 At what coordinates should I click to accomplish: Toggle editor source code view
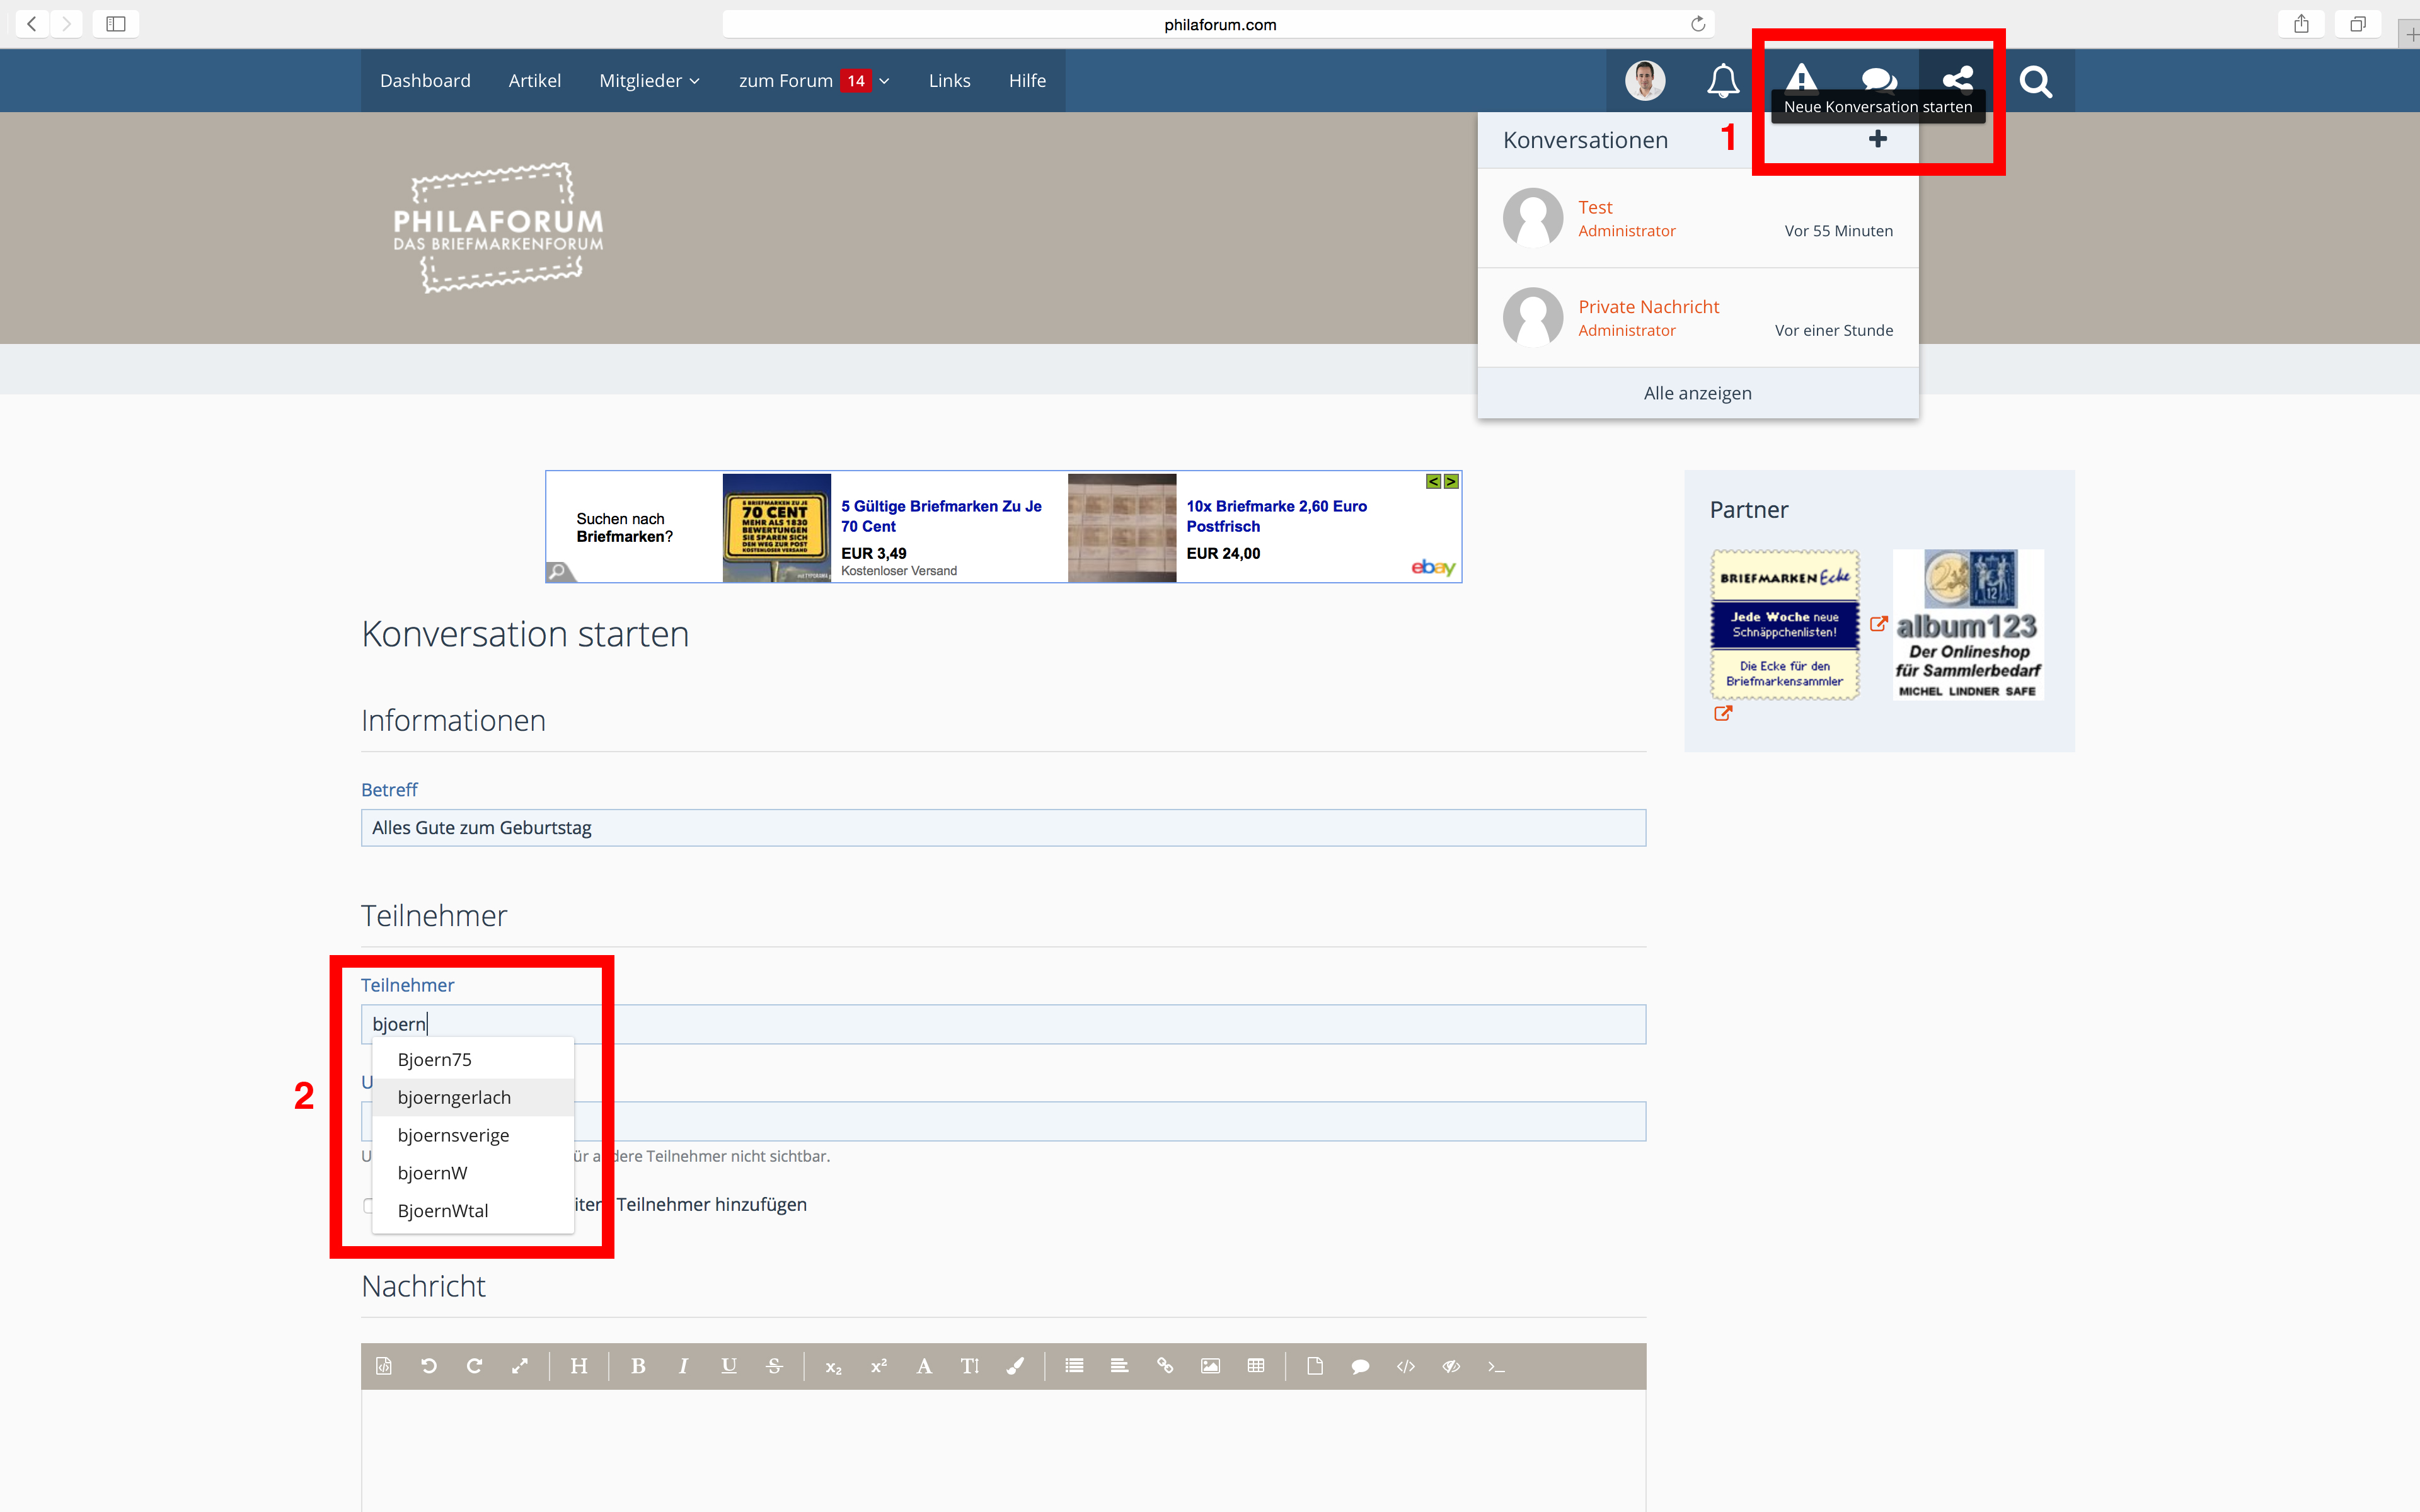384,1366
